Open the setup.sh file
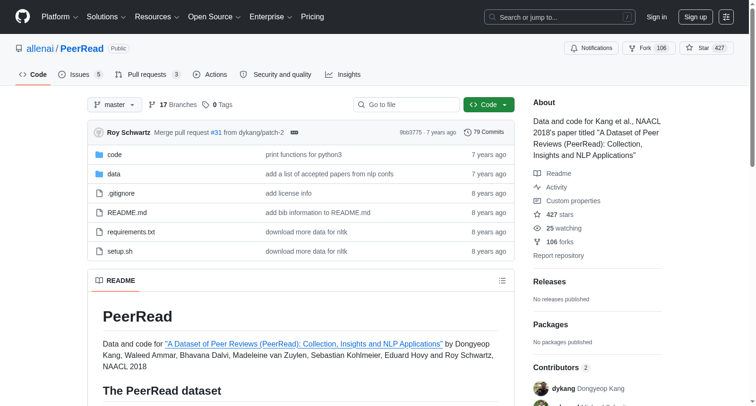The image size is (756, 406). point(120,251)
